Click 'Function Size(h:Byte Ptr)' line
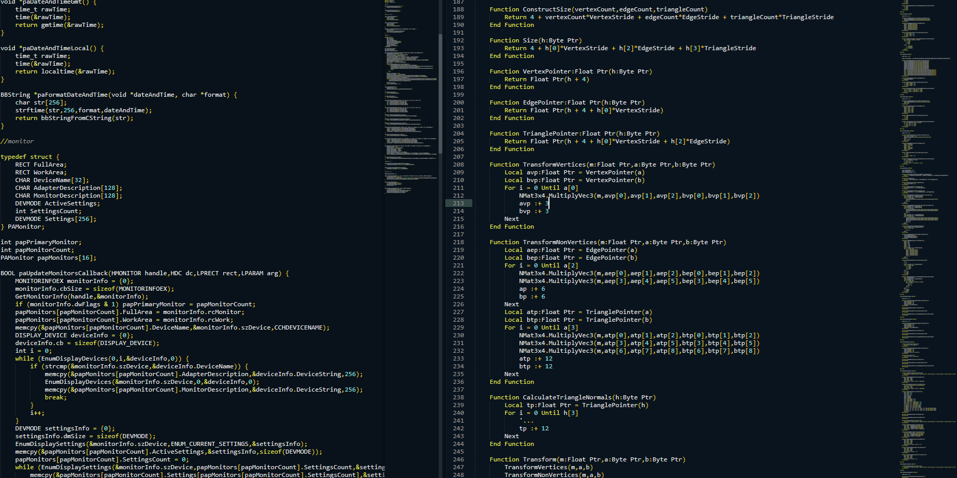 pos(535,40)
